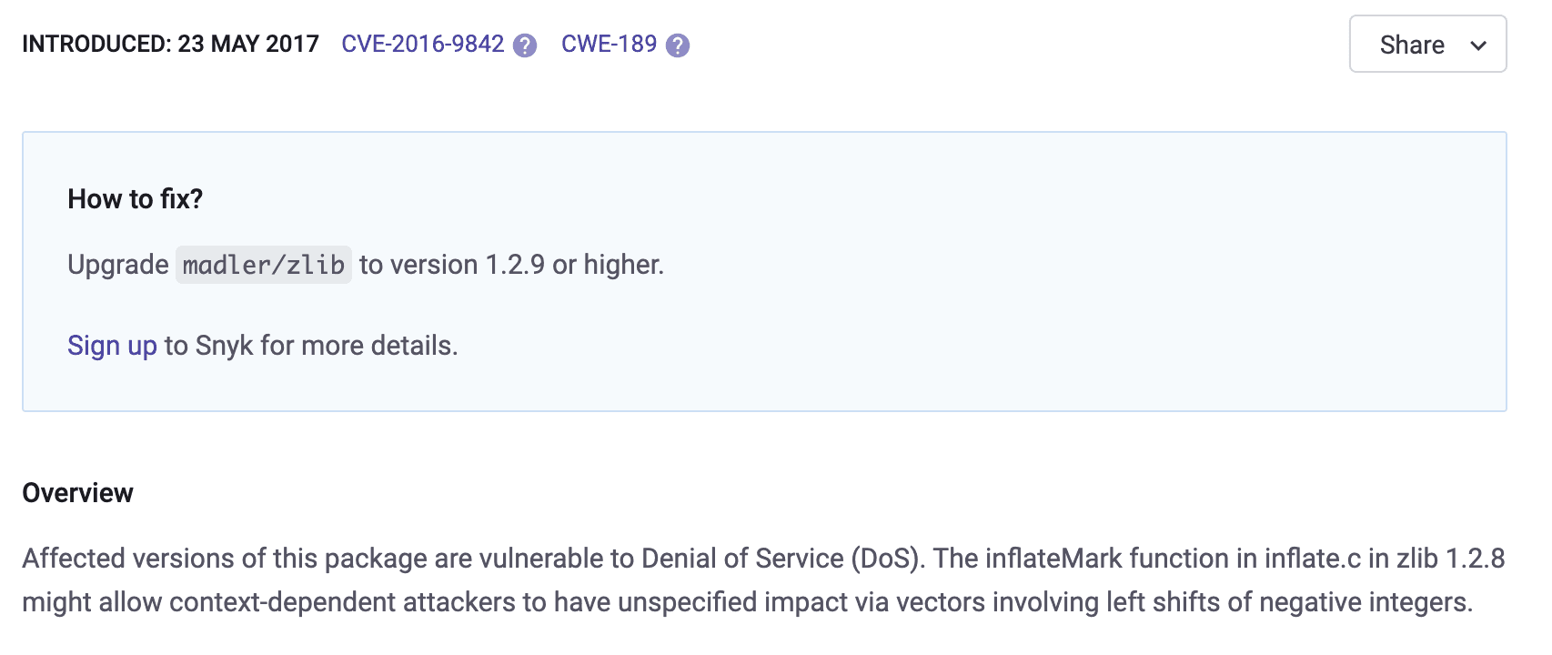Click the INTRODUCED: 23 MAY 2017 label
The height and width of the screenshot is (655, 1552).
click(x=170, y=44)
